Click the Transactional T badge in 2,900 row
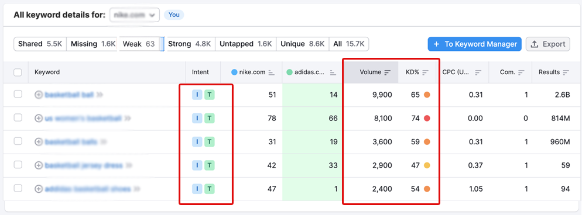 pos(210,165)
